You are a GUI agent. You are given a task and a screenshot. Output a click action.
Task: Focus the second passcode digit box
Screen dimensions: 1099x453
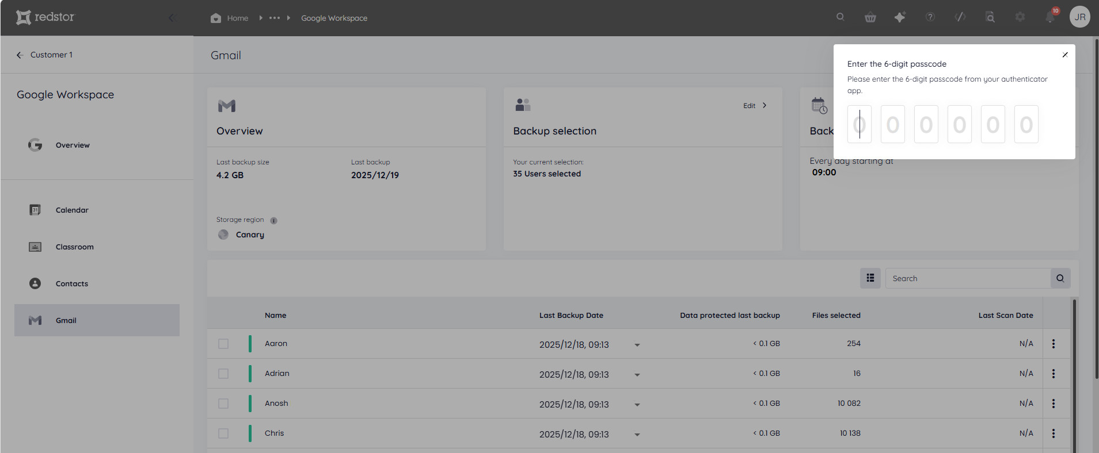click(x=893, y=124)
